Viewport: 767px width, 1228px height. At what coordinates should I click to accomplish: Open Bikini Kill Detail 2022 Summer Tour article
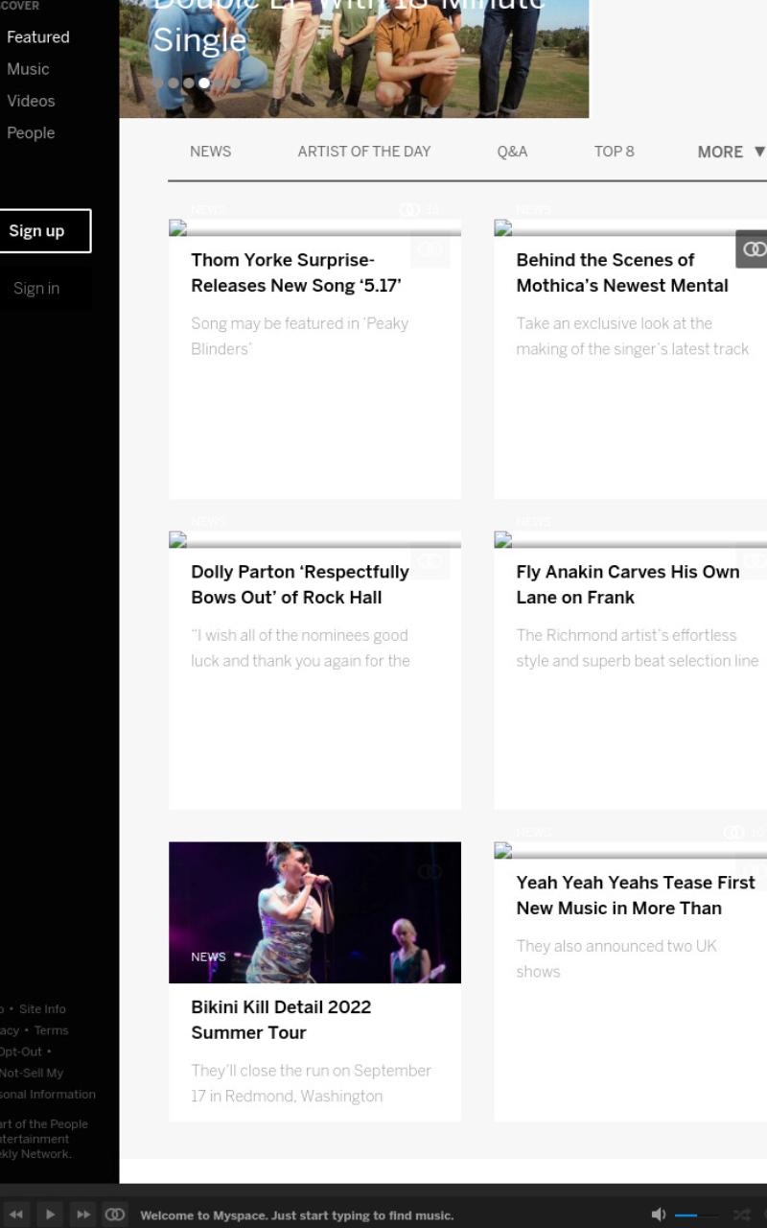tap(281, 1020)
